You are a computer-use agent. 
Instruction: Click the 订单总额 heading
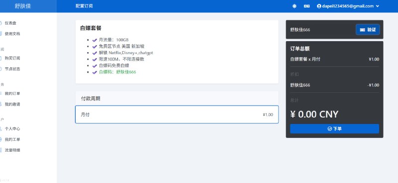(300, 49)
